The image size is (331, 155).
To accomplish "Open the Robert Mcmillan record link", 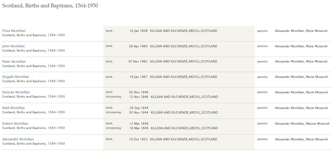I will coord(15,124).
